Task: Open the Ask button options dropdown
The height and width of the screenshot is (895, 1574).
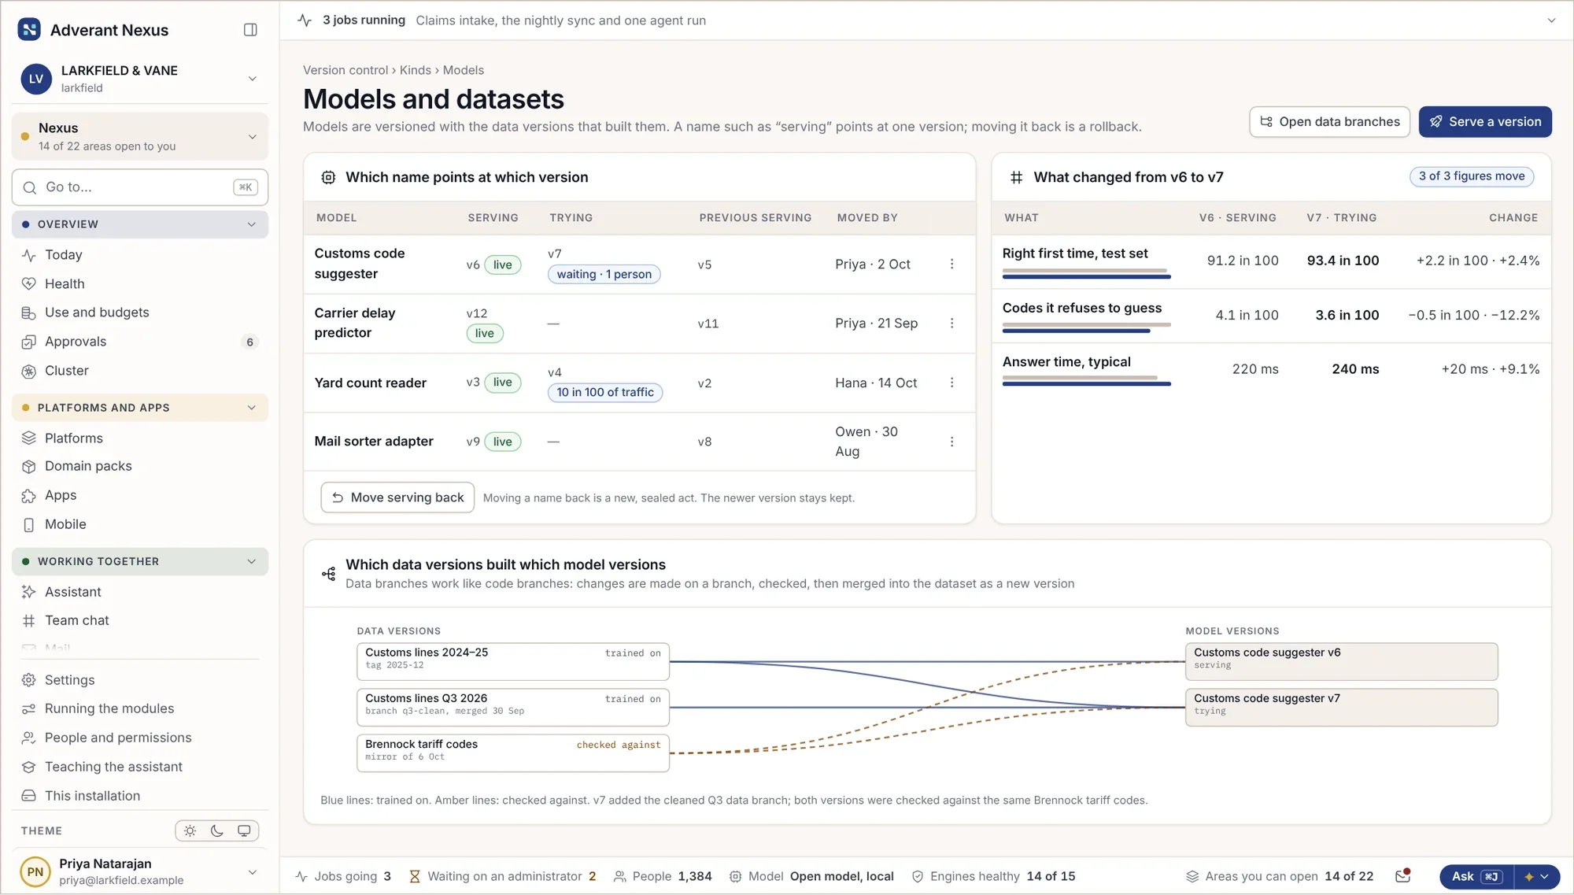Action: click(1536, 876)
